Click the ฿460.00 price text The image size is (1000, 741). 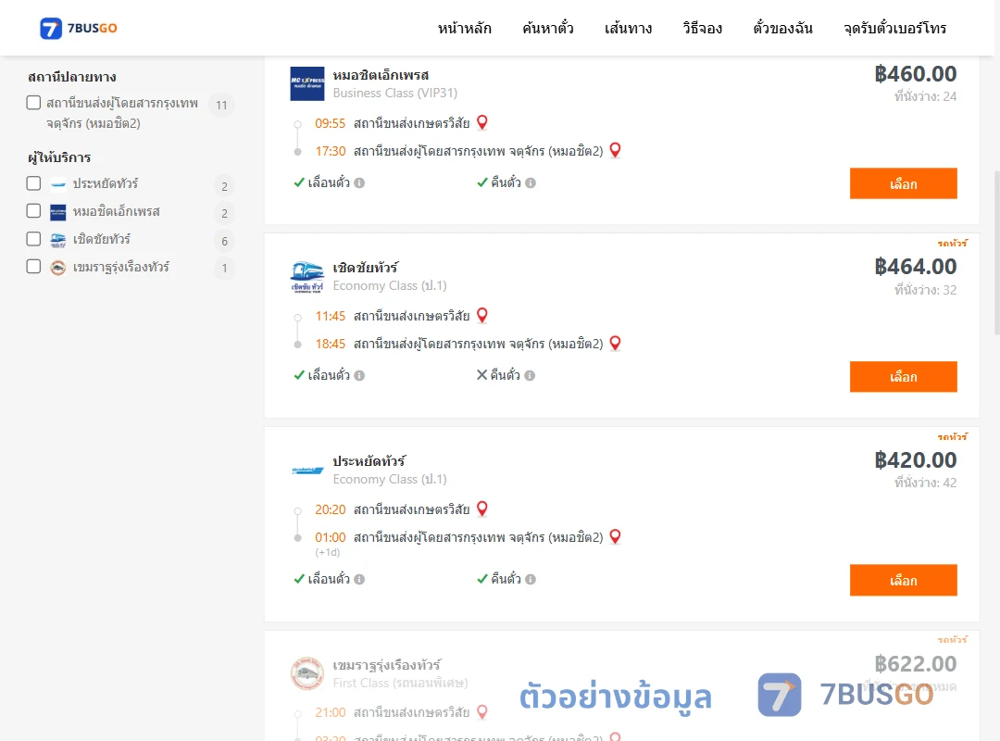pos(915,74)
